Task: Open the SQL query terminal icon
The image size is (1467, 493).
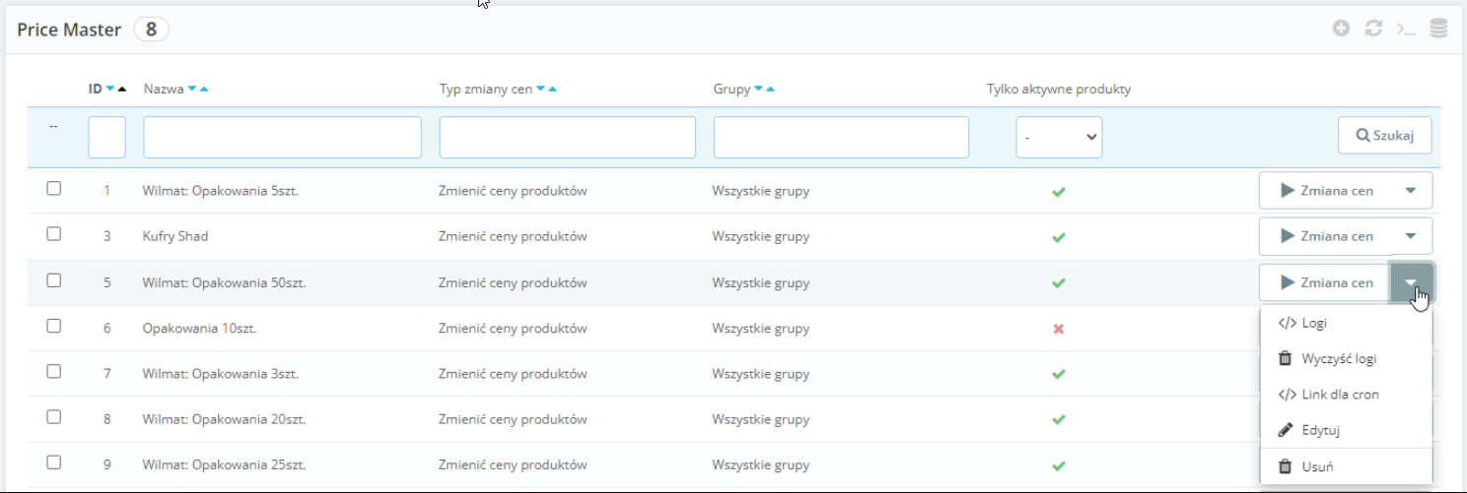Action: (x=1406, y=29)
